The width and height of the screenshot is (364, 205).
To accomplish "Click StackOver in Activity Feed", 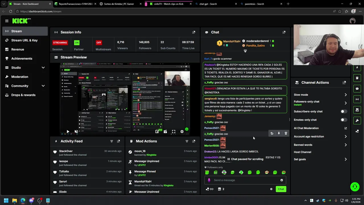I will tap(66, 151).
